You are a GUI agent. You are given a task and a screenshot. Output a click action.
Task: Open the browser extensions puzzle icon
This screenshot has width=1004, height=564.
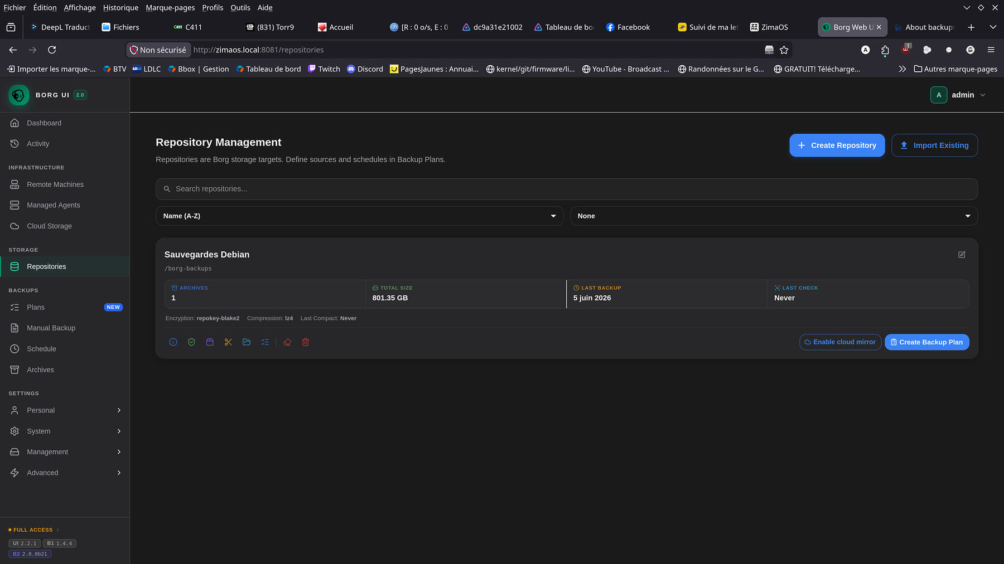pyautogui.click(x=885, y=50)
